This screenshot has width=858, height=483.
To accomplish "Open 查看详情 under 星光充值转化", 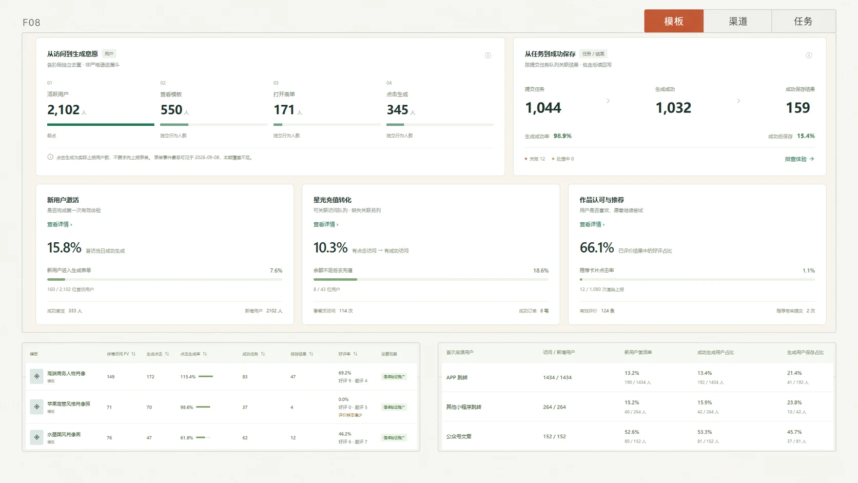I will tap(326, 224).
